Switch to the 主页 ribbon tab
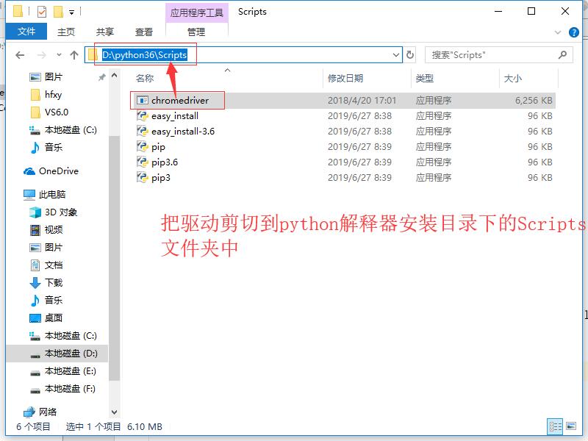 coord(66,32)
